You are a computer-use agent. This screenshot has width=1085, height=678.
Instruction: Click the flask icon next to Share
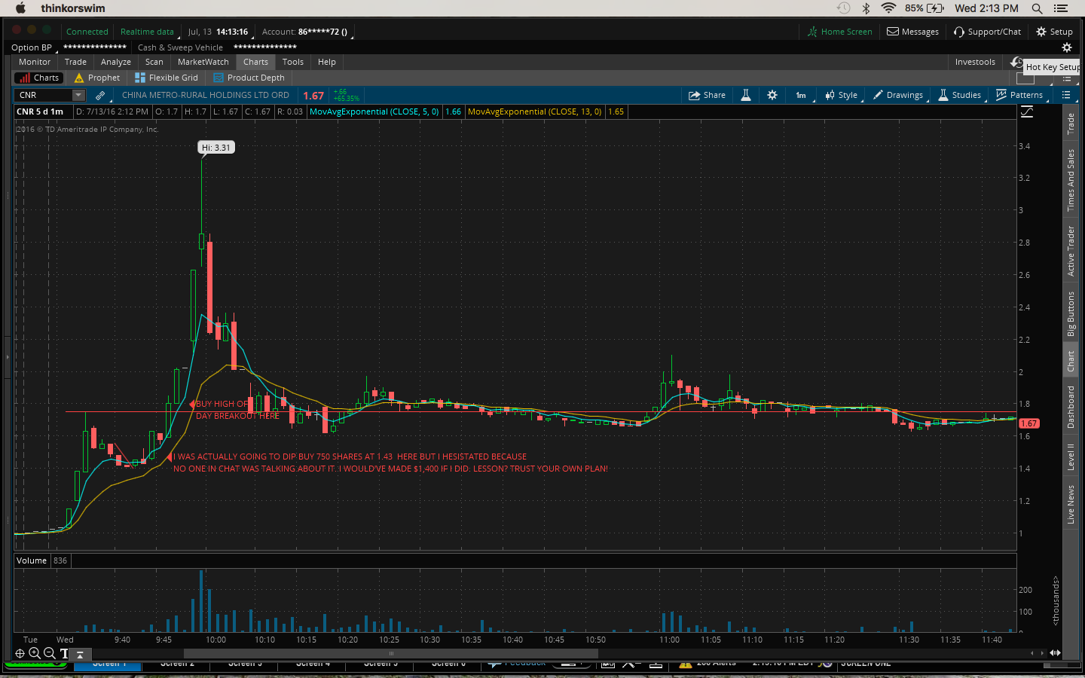tap(745, 95)
